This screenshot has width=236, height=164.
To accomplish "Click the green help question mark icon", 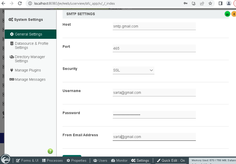I will 50,151.
